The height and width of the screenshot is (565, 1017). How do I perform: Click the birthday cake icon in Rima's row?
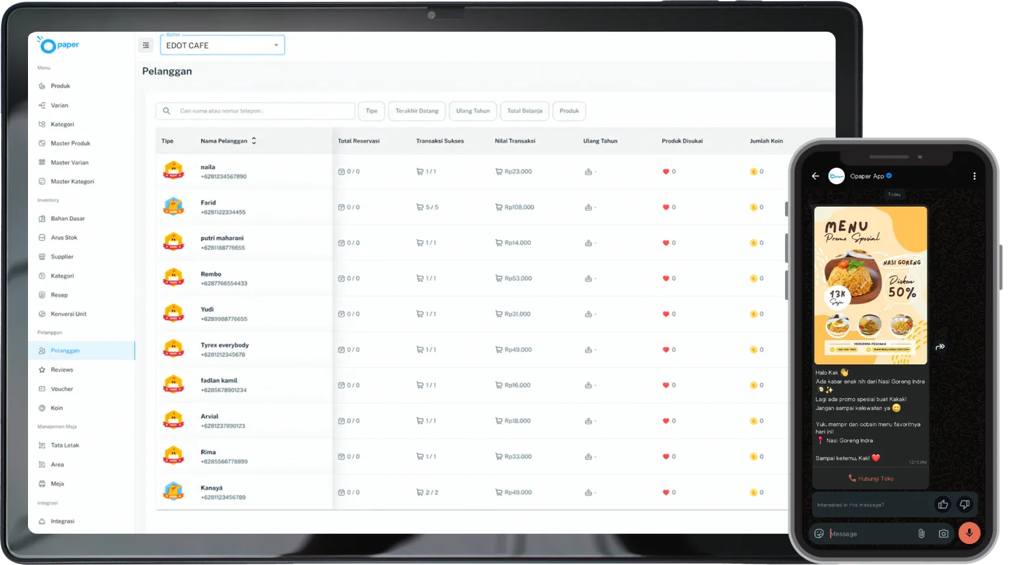tap(588, 457)
